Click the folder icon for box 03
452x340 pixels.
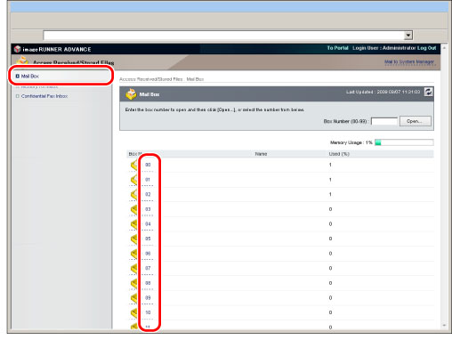coord(134,209)
